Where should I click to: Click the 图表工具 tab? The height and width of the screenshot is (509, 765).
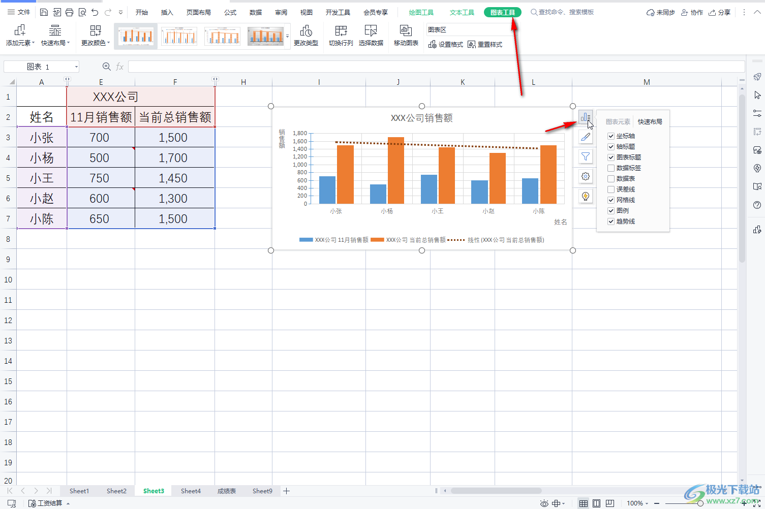503,12
